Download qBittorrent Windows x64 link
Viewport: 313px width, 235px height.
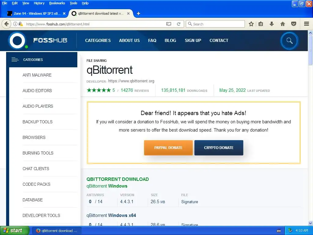[x=111, y=215]
